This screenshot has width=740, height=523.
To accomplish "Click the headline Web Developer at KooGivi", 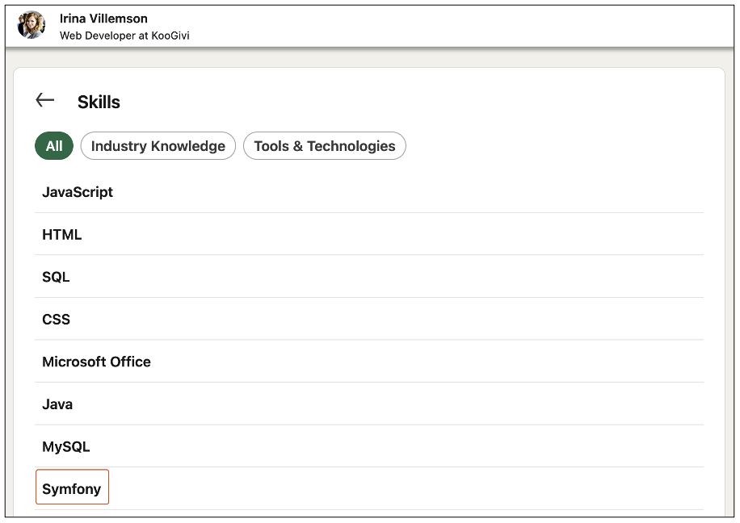I will pyautogui.click(x=124, y=35).
